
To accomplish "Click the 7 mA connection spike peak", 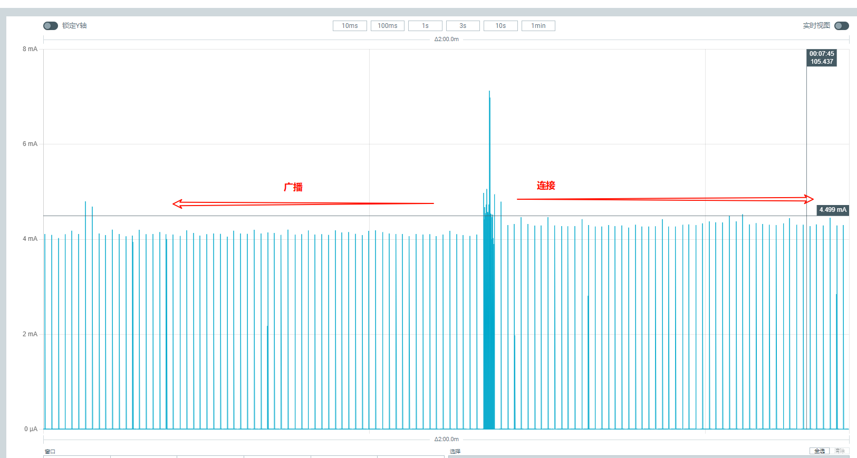I will tap(489, 93).
